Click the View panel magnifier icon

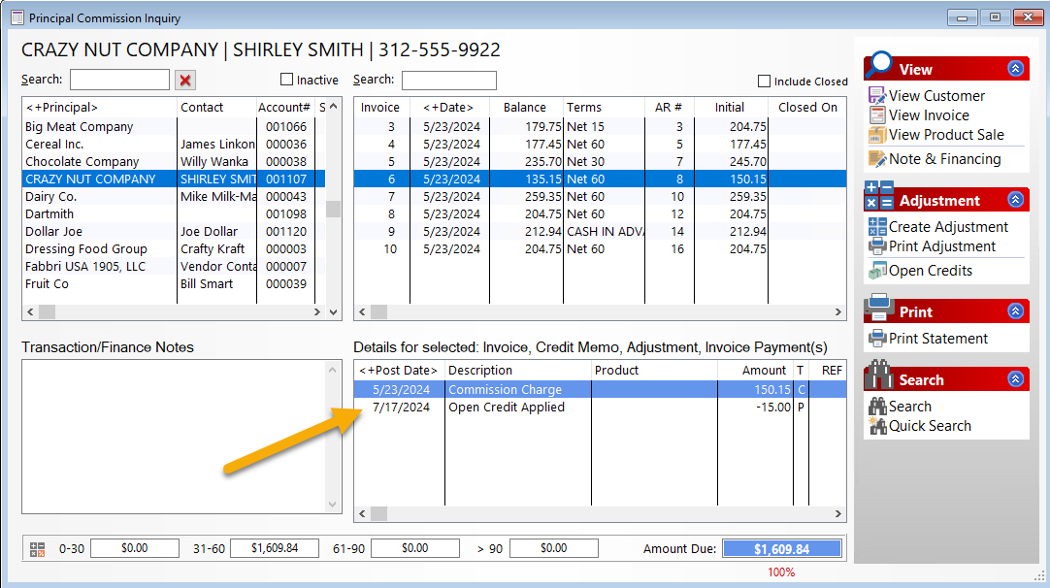tap(878, 65)
